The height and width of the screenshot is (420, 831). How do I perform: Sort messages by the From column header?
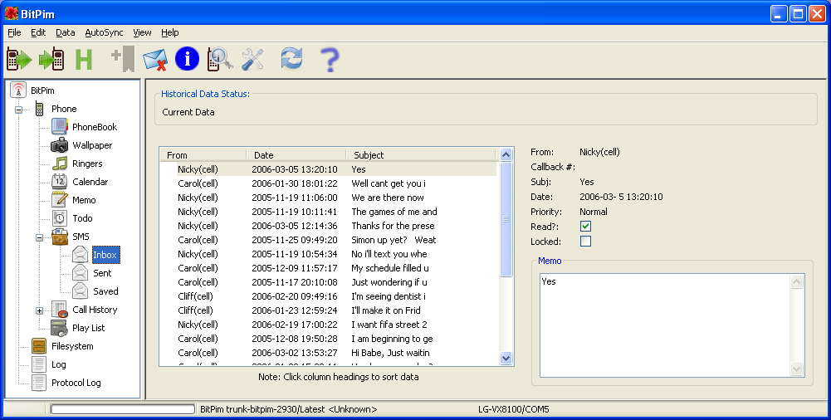click(202, 155)
